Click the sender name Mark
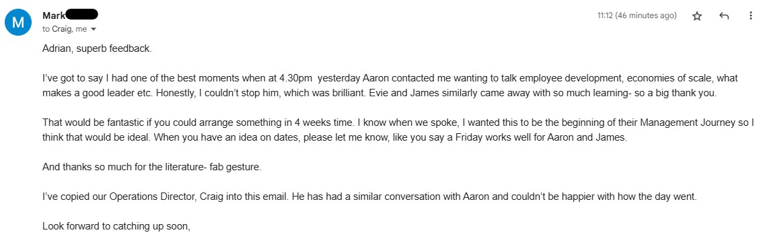The width and height of the screenshot is (761, 247). coord(54,15)
